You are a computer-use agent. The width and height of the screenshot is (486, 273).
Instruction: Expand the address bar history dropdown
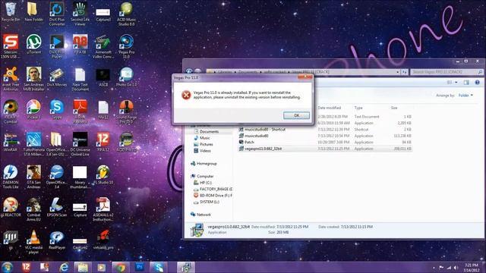pos(398,72)
